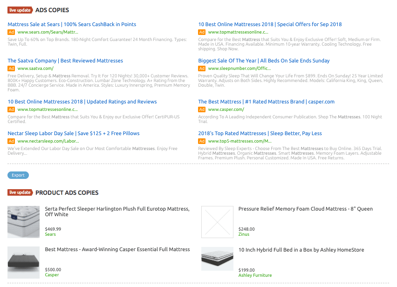This screenshot has width=397, height=287.
Task: Open Ashley HomeStore hybrid bed product image
Action: pos(217,259)
